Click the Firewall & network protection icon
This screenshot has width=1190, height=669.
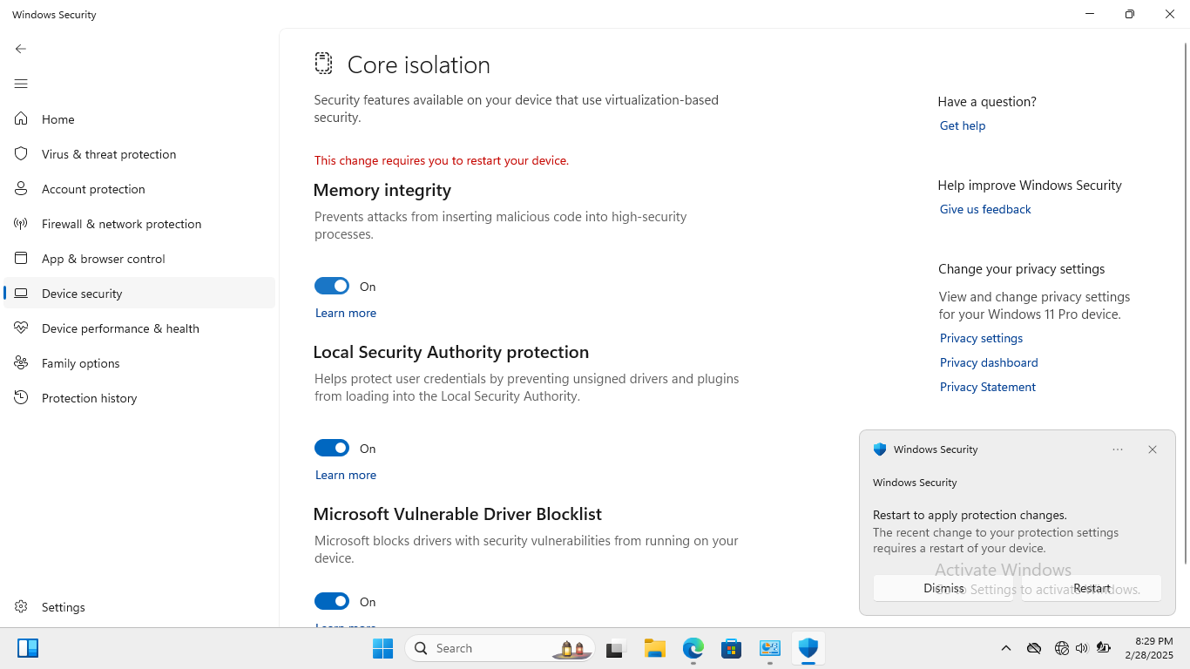click(21, 224)
